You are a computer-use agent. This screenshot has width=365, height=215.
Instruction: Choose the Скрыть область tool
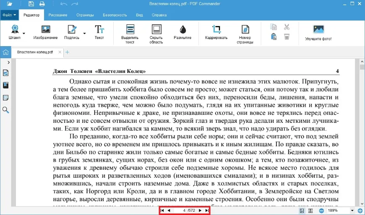pos(156,34)
